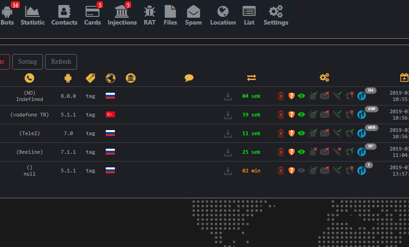Click the download icon in the Tele2 row
Viewport: 409px width, 247px height.
tap(228, 133)
